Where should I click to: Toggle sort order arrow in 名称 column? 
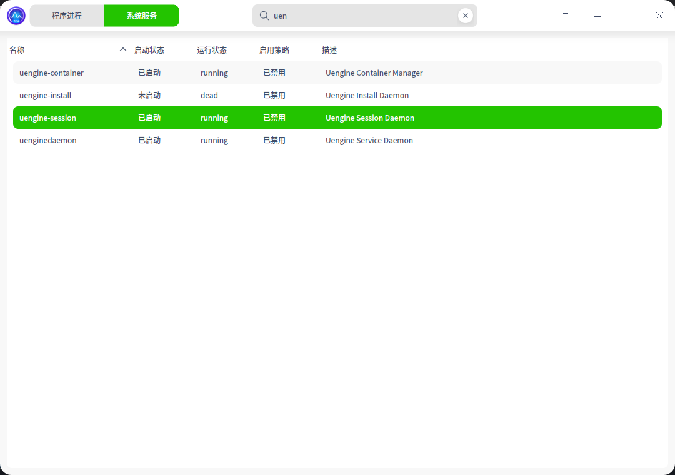click(123, 49)
